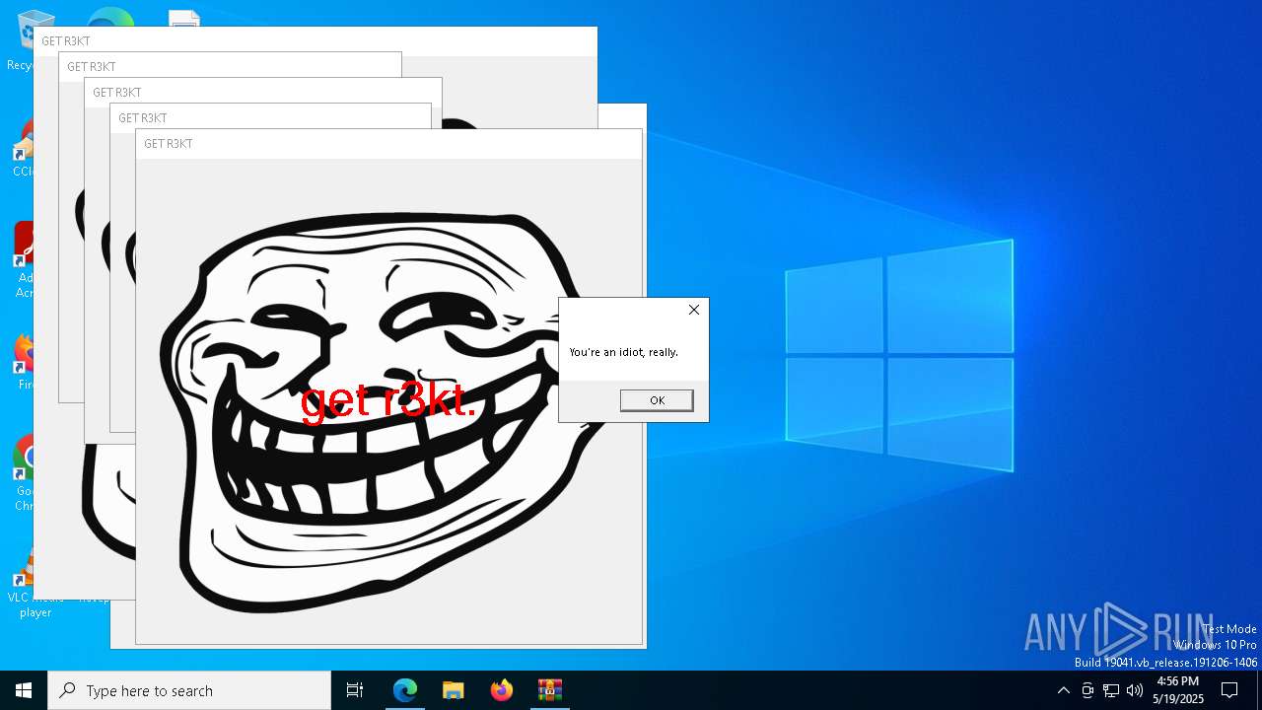This screenshot has width=1262, height=710.
Task: Click OK in the idiot message dialog
Action: pos(657,400)
